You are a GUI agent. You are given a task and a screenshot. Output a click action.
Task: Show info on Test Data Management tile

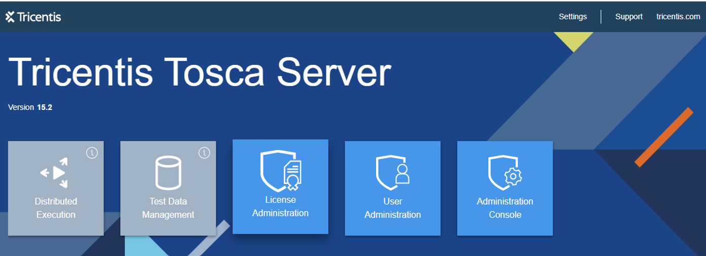point(204,152)
